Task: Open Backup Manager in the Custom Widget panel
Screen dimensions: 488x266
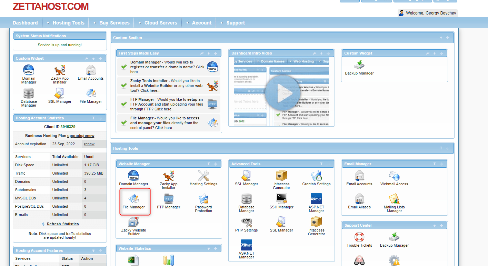Action: 359,67
